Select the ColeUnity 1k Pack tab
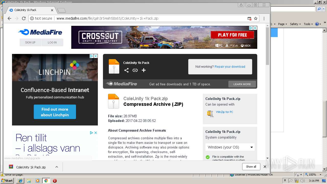 [x=31, y=10]
